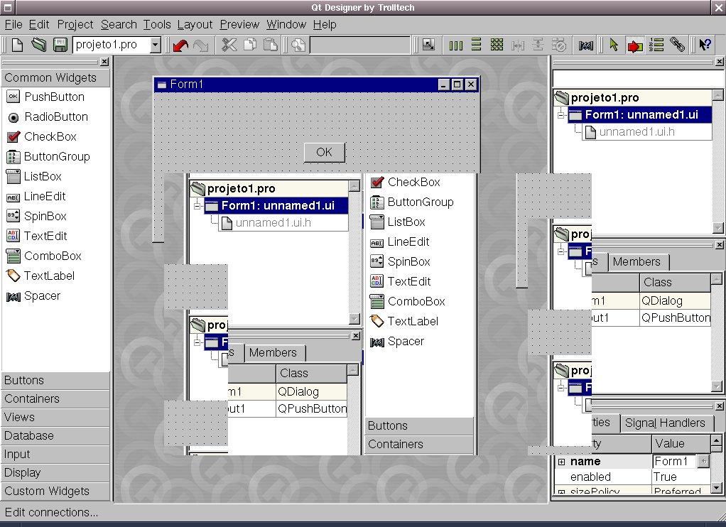Click the New file icon in toolbar

(x=17, y=45)
